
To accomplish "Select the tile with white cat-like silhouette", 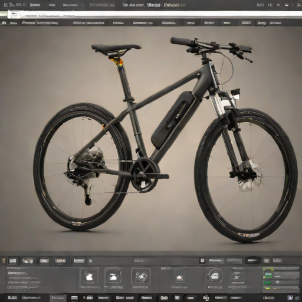I will [90, 277].
